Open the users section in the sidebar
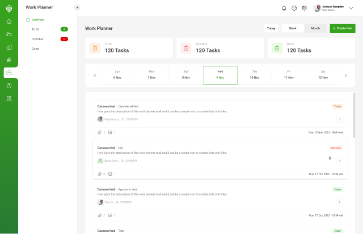 click(9, 98)
